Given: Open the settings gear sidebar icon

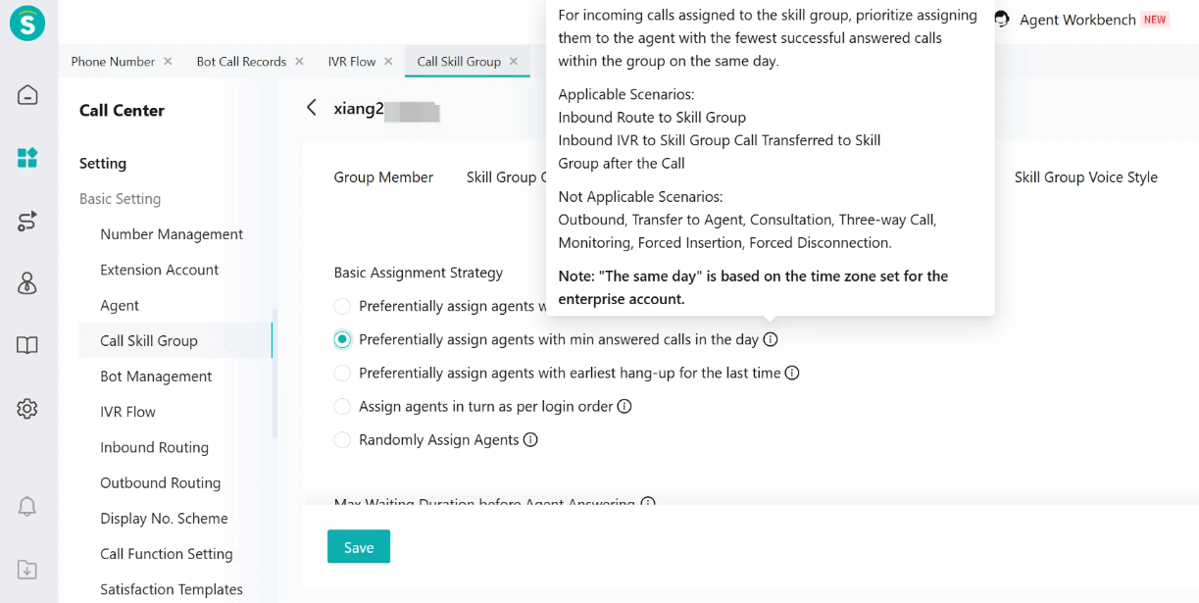Looking at the screenshot, I should point(27,409).
